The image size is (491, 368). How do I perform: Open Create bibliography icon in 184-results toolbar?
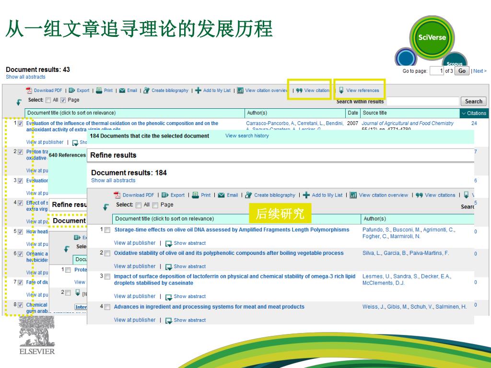pos(249,195)
